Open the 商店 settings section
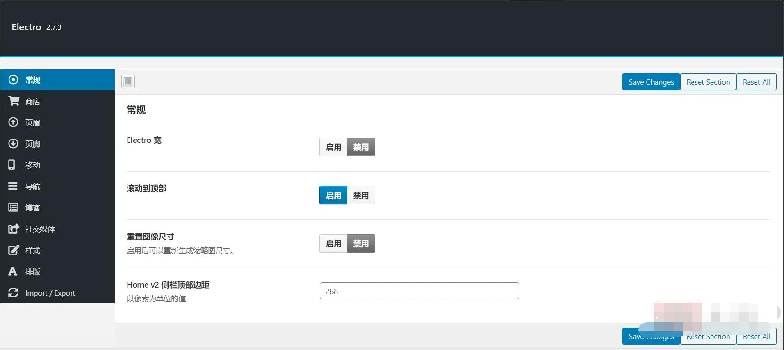This screenshot has width=784, height=350. [x=57, y=101]
